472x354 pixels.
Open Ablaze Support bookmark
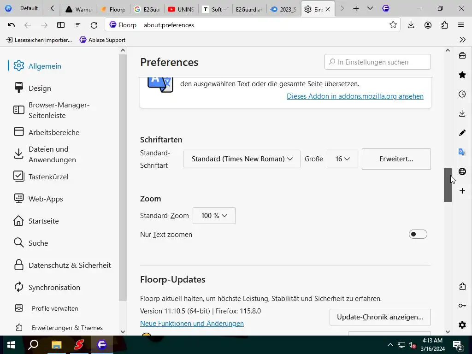(x=102, y=40)
